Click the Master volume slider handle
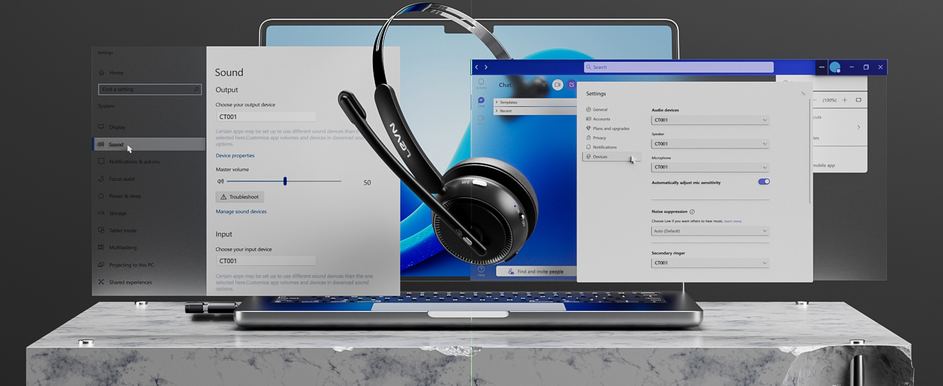 [285, 181]
